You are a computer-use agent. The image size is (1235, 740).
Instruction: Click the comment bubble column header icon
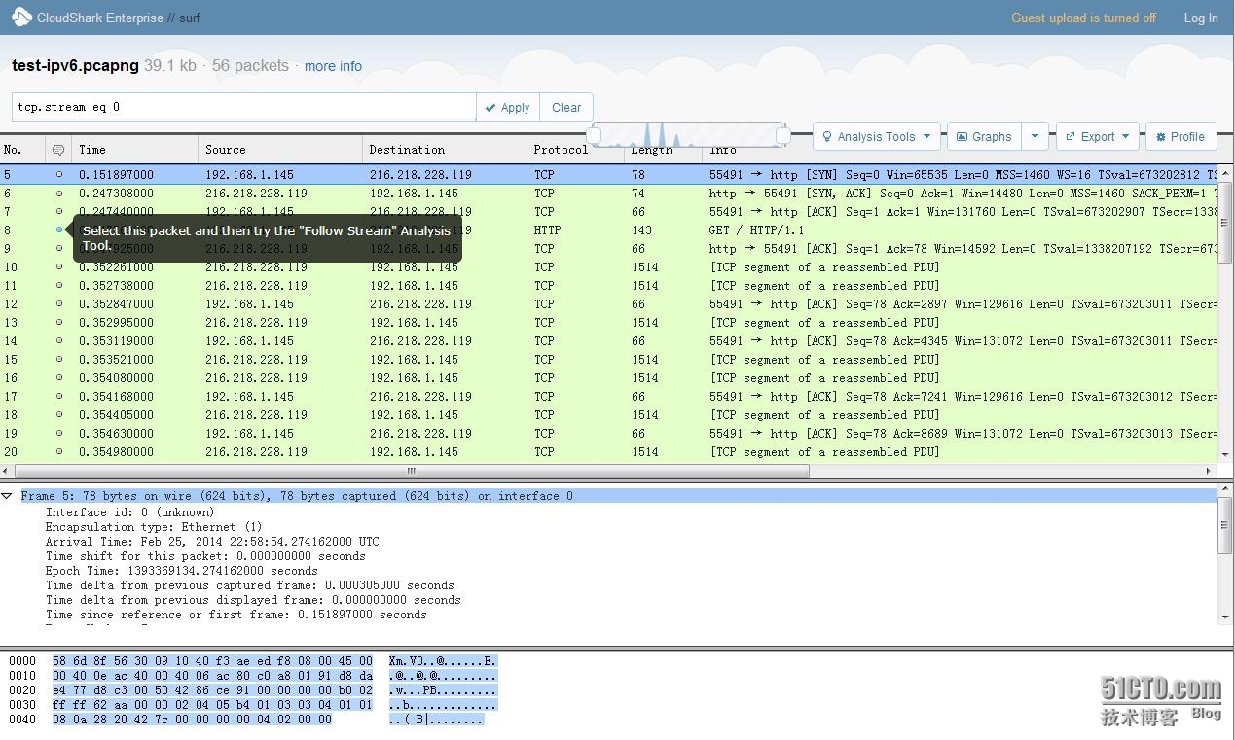click(58, 150)
